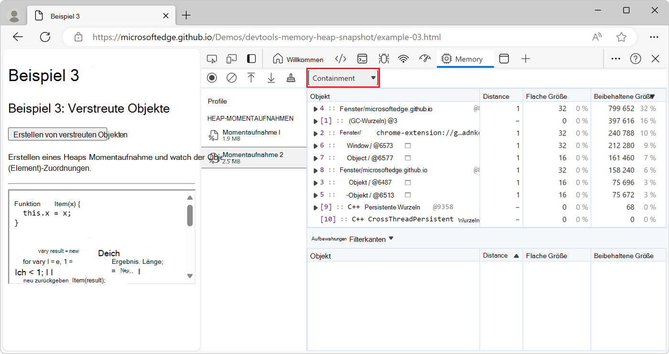
Task: Open the Filterkanten dropdown
Action: (371, 239)
